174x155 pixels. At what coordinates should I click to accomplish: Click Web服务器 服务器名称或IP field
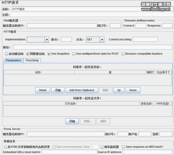click(x=62, y=26)
